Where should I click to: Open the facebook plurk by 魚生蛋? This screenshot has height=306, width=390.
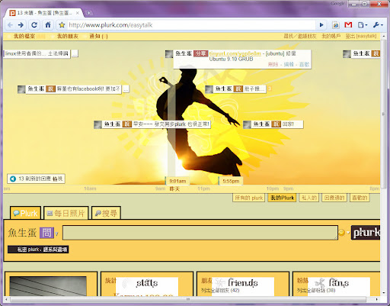point(74,89)
